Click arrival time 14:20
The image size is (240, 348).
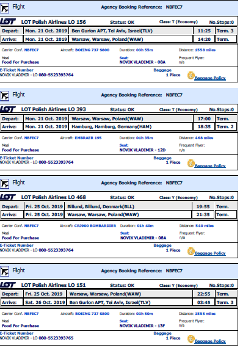pyautogui.click(x=204, y=39)
